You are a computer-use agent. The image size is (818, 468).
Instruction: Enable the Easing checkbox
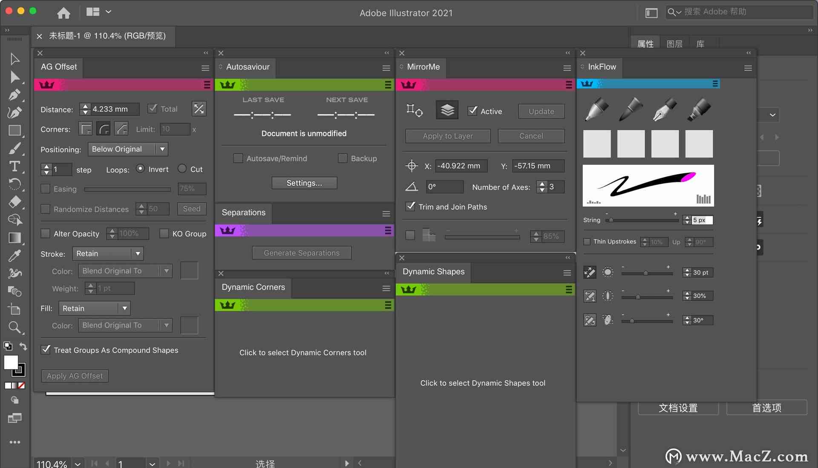click(45, 189)
